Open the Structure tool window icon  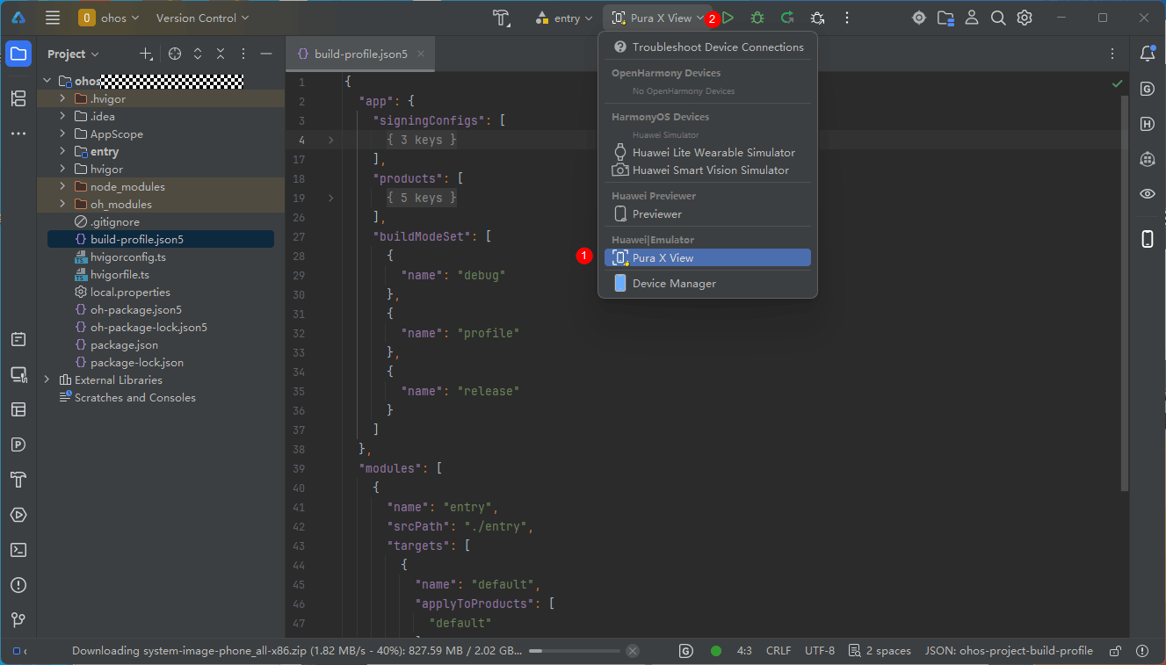[18, 98]
